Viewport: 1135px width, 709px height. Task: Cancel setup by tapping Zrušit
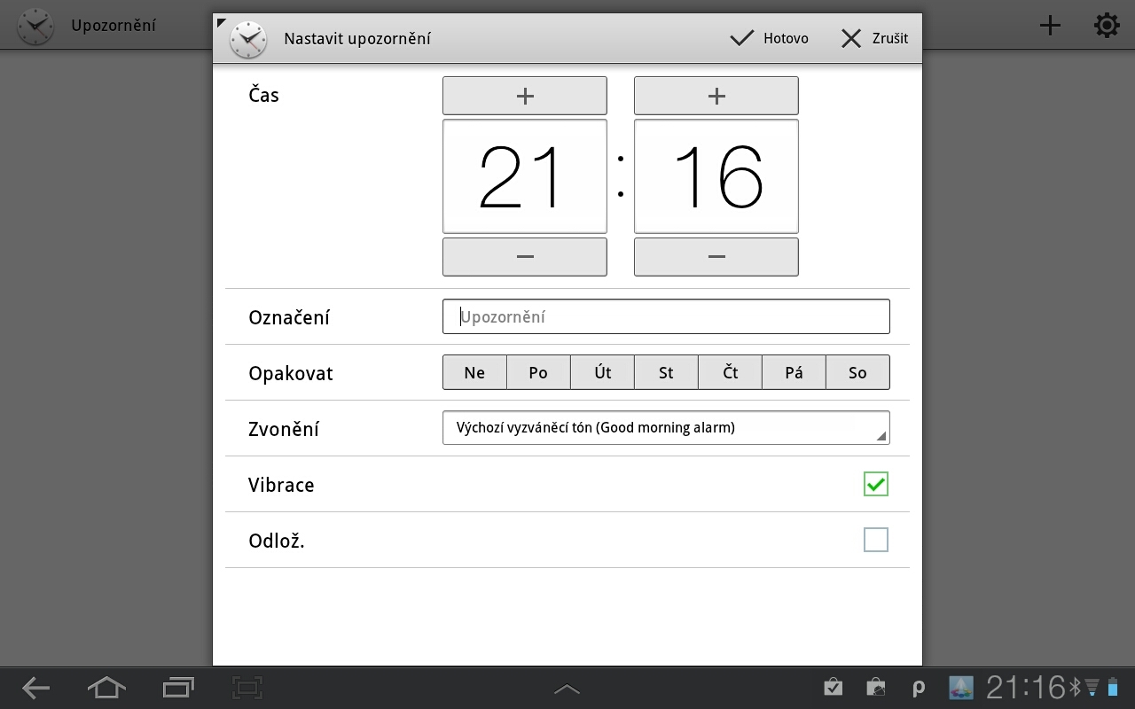pyautogui.click(x=873, y=38)
